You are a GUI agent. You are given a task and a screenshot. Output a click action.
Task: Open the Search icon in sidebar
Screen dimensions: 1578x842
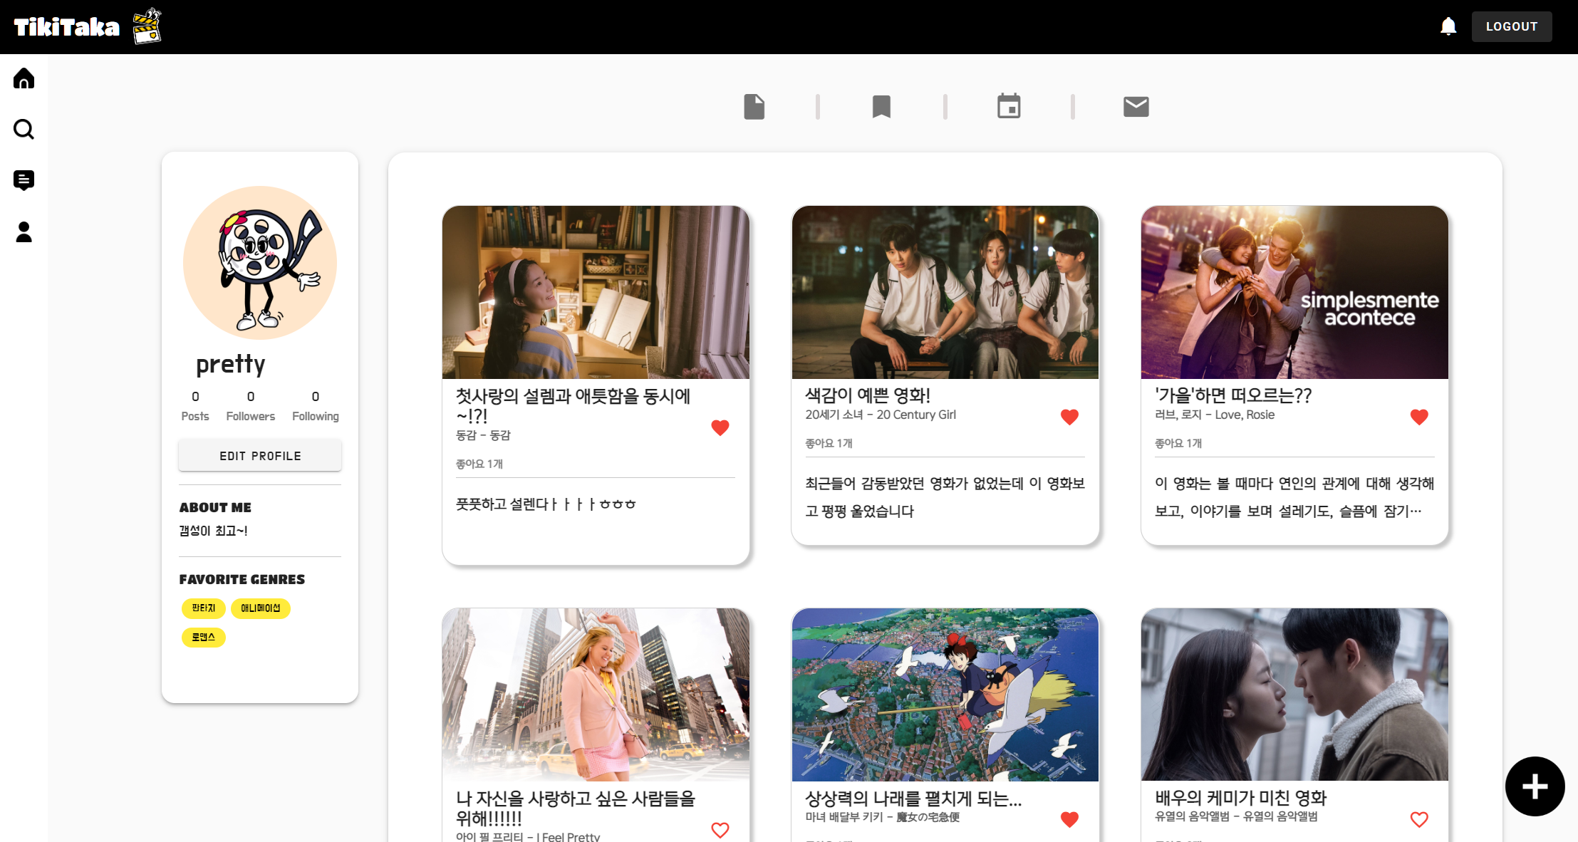click(x=24, y=130)
